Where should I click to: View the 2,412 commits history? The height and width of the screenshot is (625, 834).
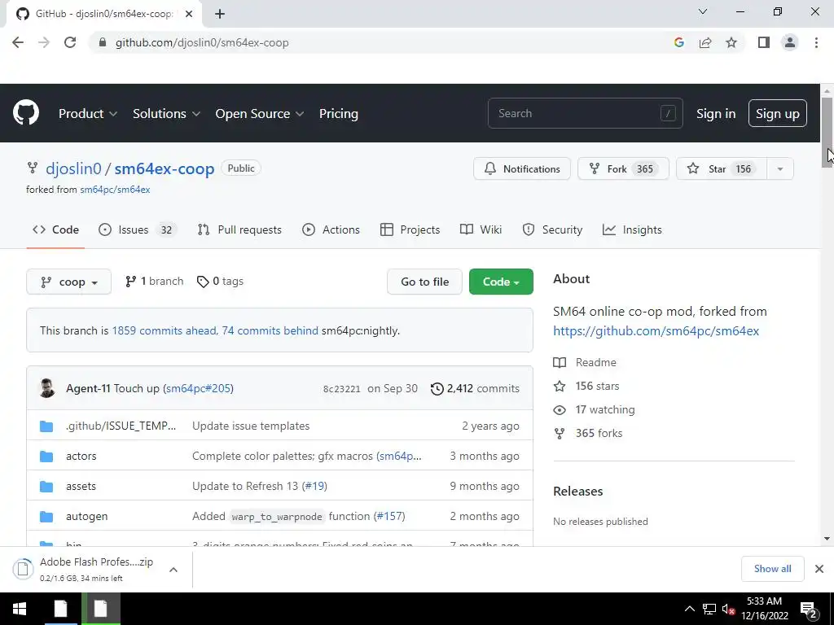pyautogui.click(x=475, y=388)
